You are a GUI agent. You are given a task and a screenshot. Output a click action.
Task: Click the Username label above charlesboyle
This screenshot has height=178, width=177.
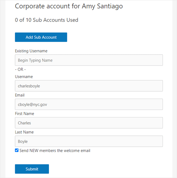(x=24, y=77)
